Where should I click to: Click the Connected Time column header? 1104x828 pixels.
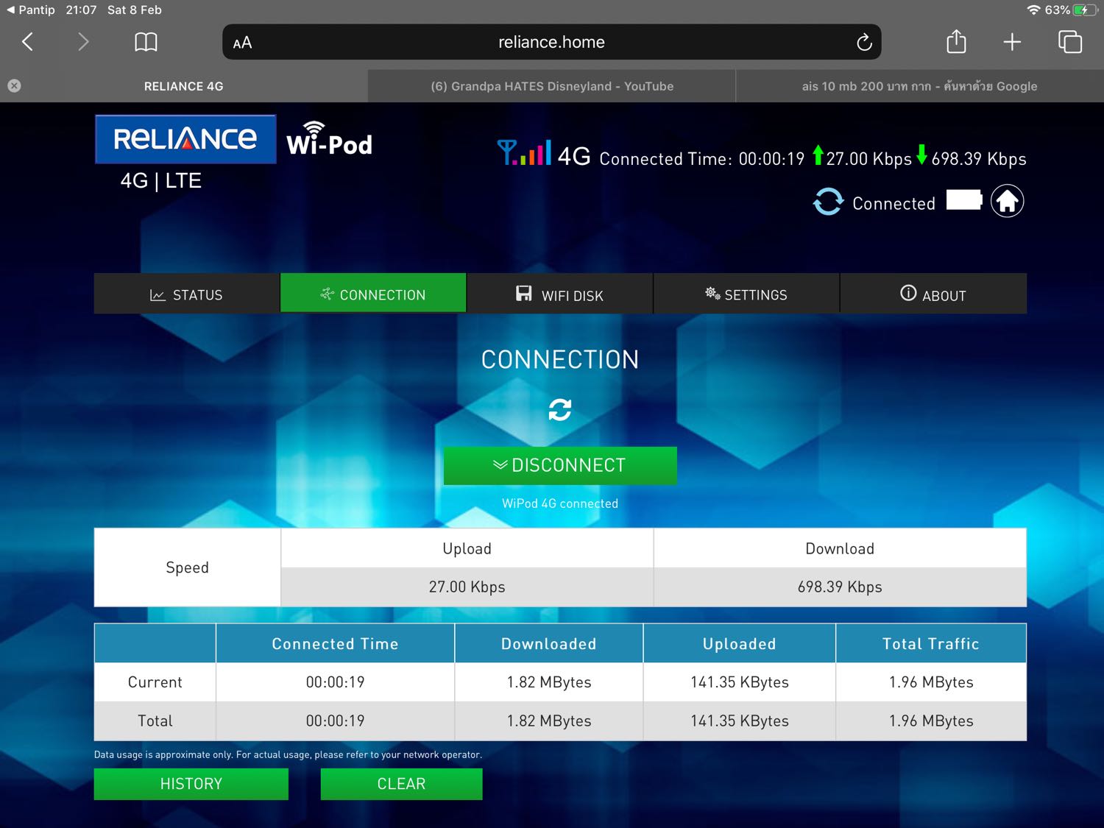pyautogui.click(x=335, y=643)
